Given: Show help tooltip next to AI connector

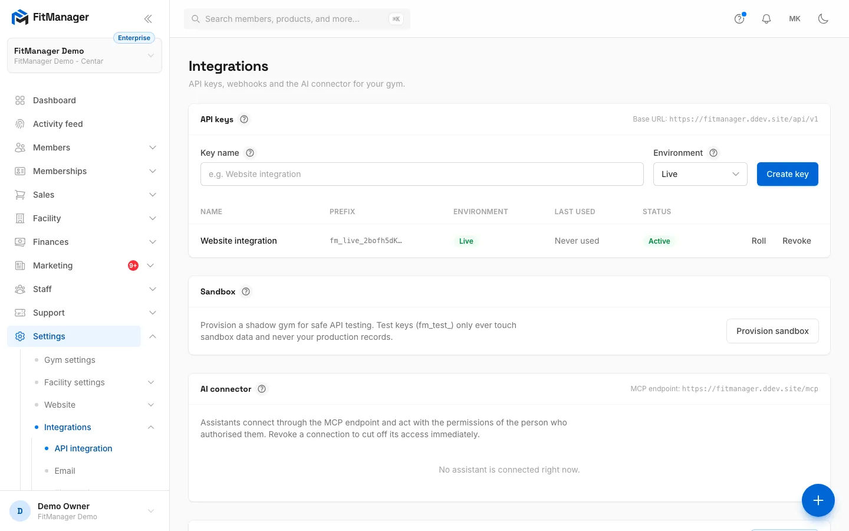Looking at the screenshot, I should (x=262, y=389).
